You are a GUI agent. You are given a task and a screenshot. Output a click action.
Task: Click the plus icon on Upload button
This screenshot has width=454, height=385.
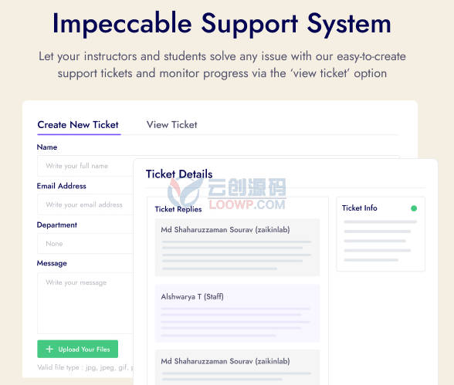coord(49,350)
